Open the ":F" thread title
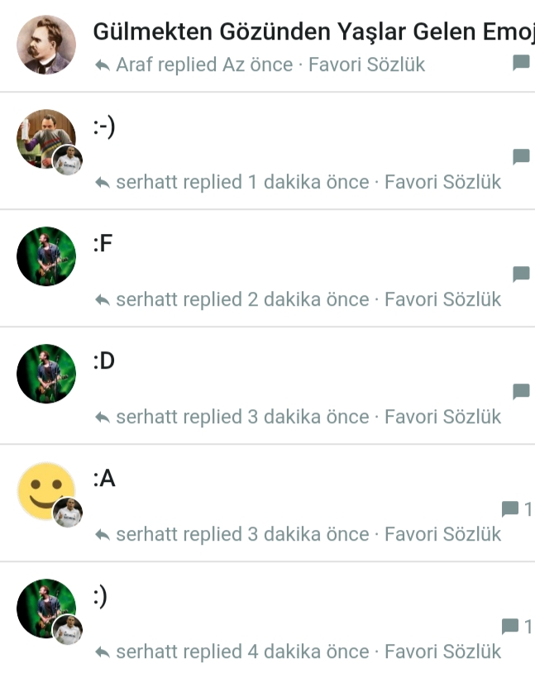535x673 pixels. coord(103,244)
